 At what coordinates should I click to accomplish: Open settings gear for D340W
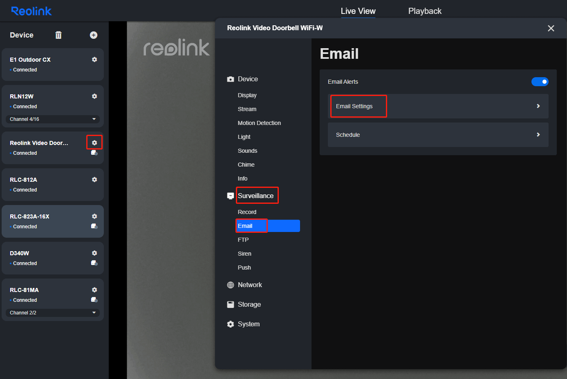pyautogui.click(x=94, y=253)
